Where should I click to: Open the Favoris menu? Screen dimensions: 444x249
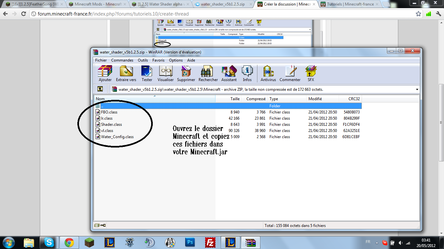pos(158,60)
